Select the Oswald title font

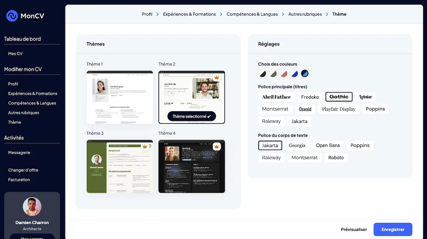pyautogui.click(x=305, y=109)
